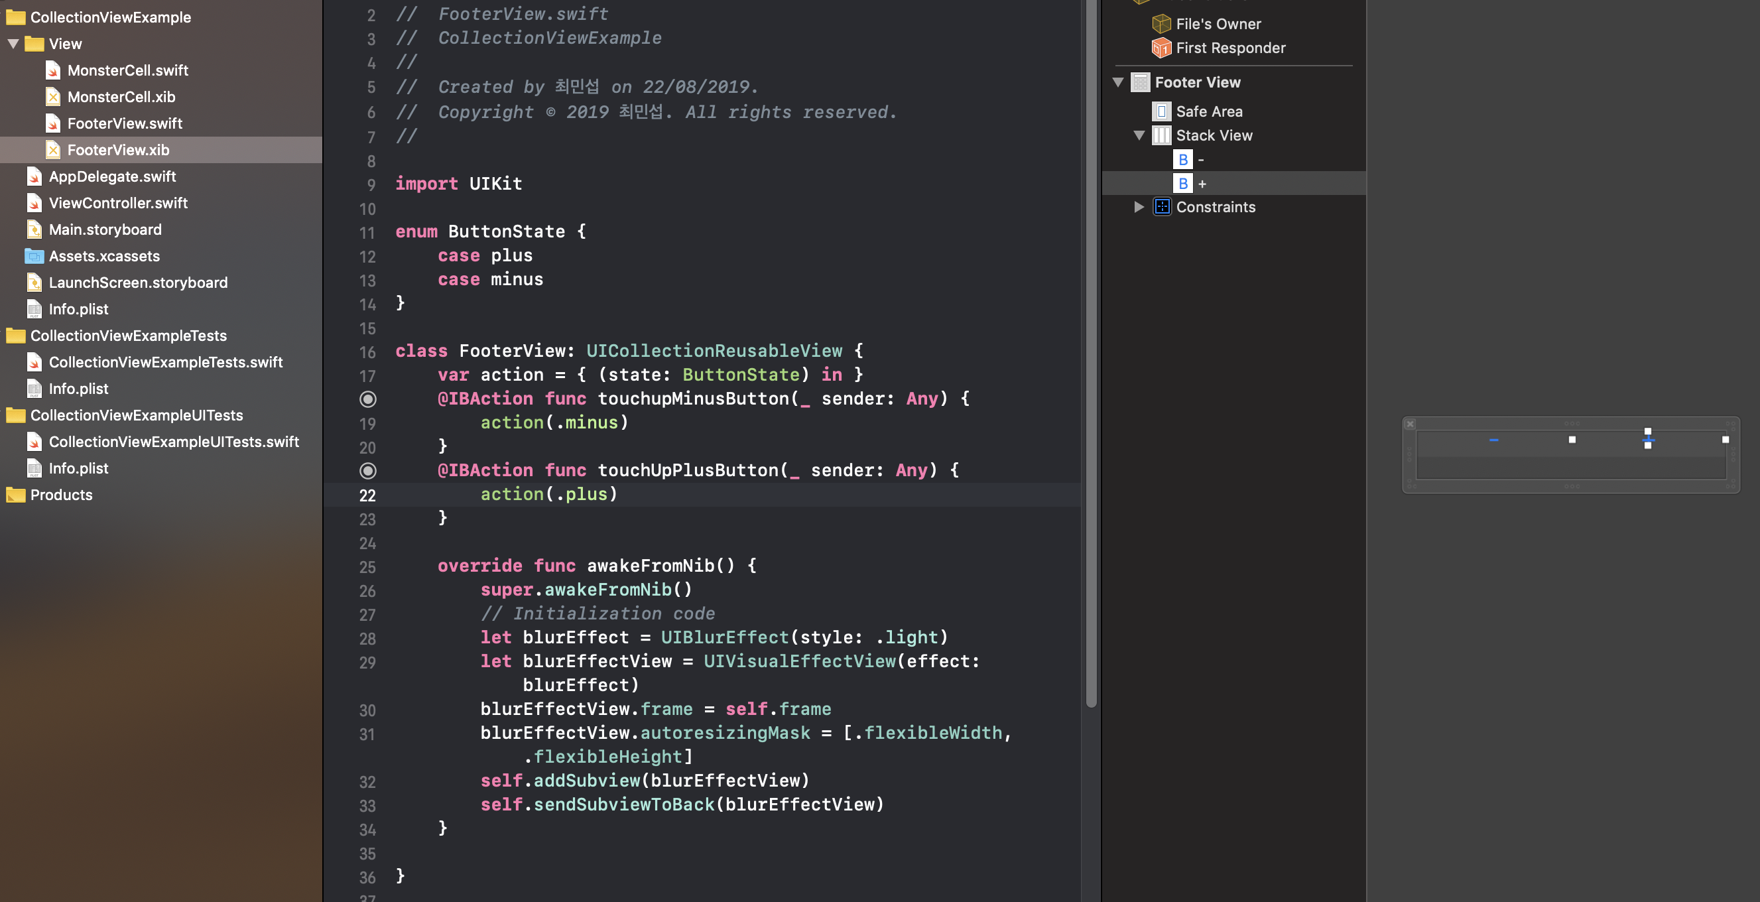Select First Responder cube icon

point(1161,48)
